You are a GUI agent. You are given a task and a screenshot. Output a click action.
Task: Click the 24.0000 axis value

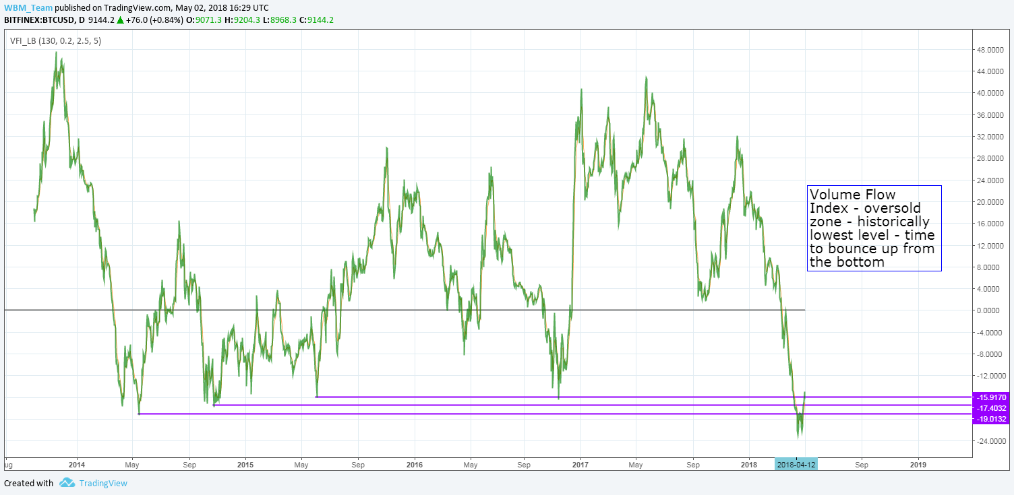click(991, 180)
